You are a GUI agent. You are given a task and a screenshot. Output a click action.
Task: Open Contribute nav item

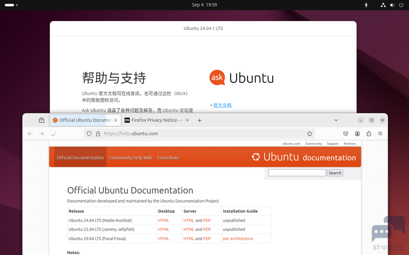[168, 158]
